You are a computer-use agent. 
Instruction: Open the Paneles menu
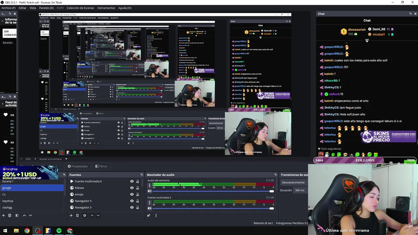pos(46,8)
